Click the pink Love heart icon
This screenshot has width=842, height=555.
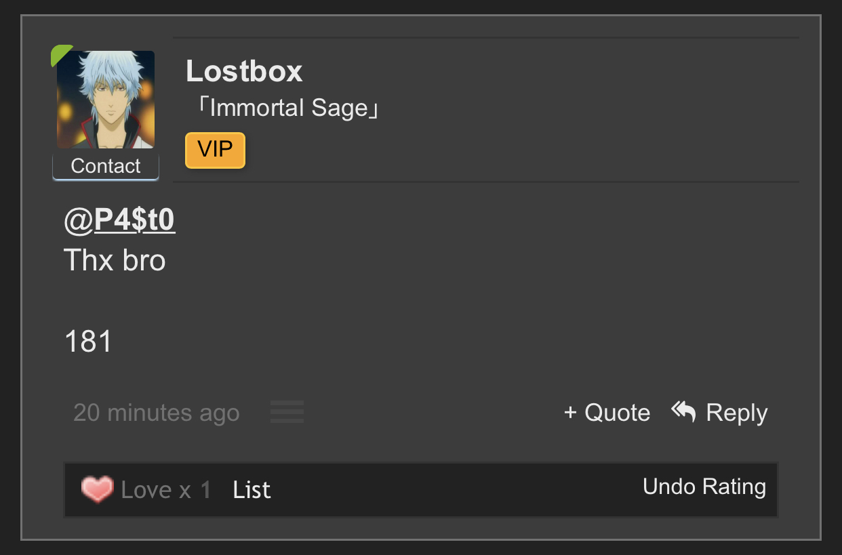(97, 489)
